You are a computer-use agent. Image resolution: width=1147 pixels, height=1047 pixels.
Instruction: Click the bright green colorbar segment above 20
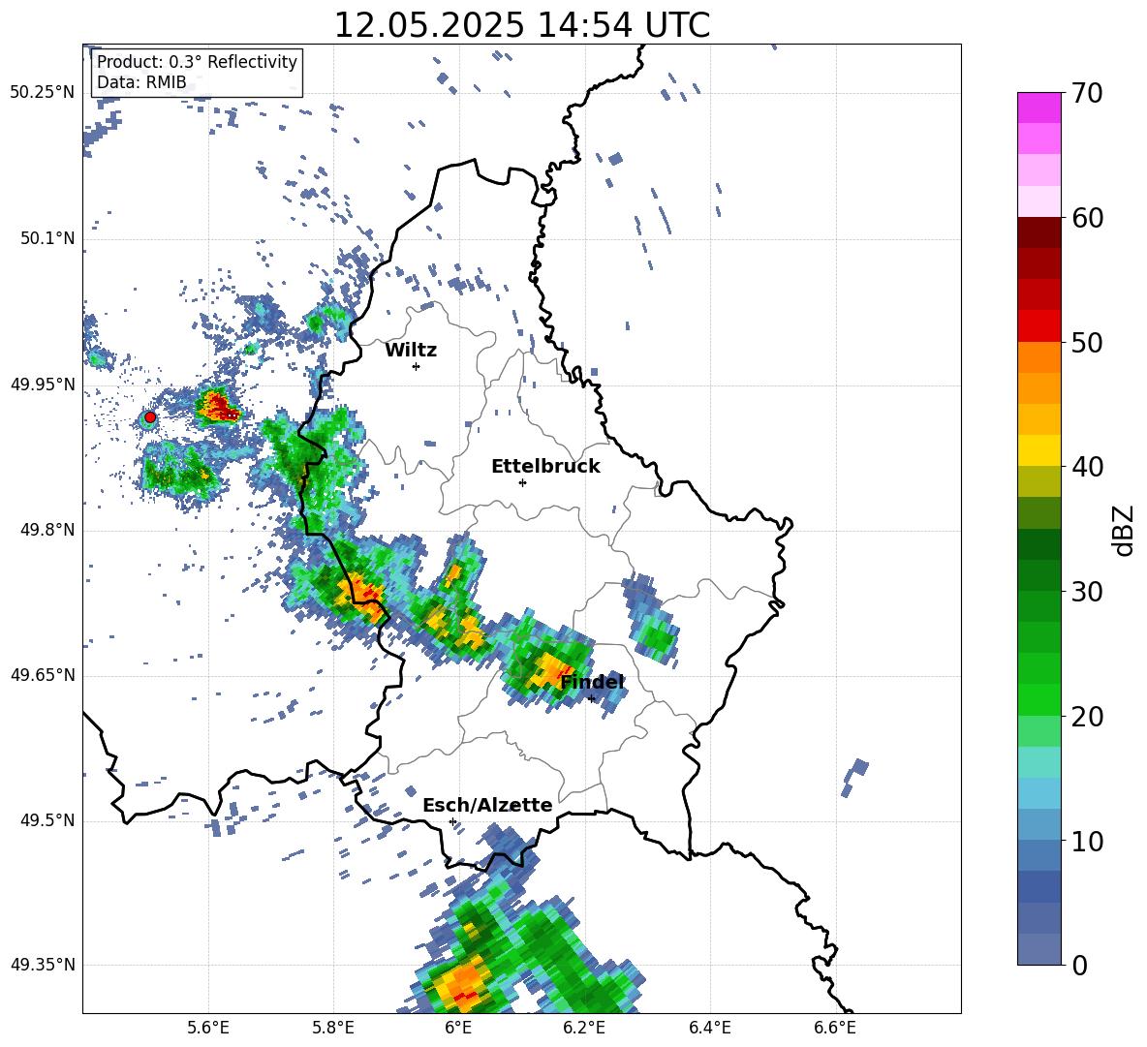[1038, 699]
